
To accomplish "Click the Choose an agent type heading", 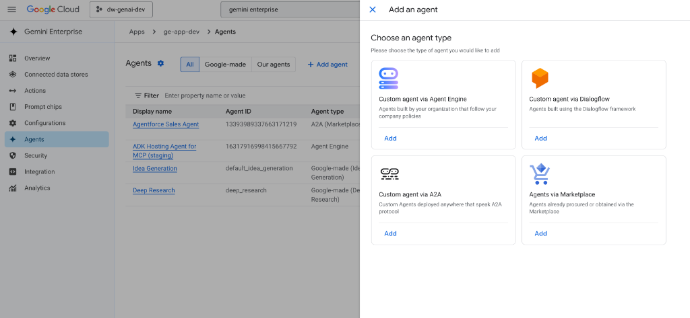I will 411,38.
